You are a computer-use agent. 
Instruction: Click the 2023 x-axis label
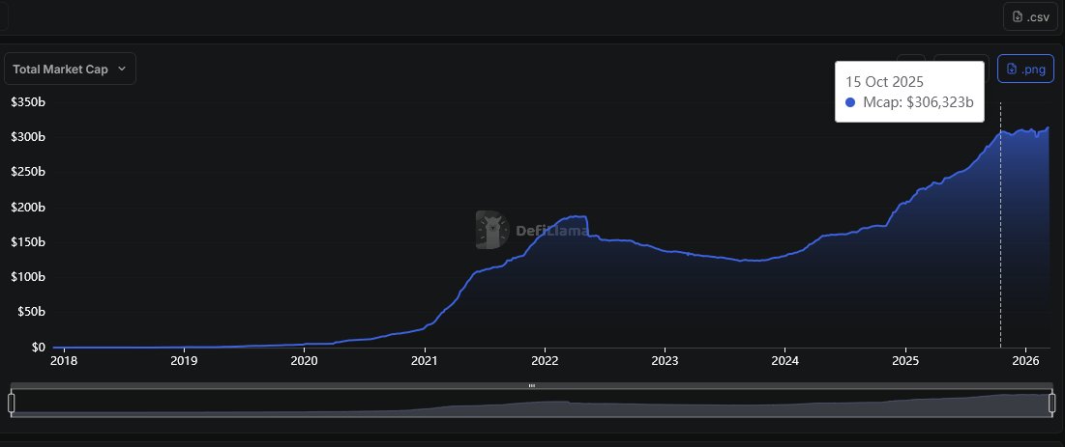[665, 360]
